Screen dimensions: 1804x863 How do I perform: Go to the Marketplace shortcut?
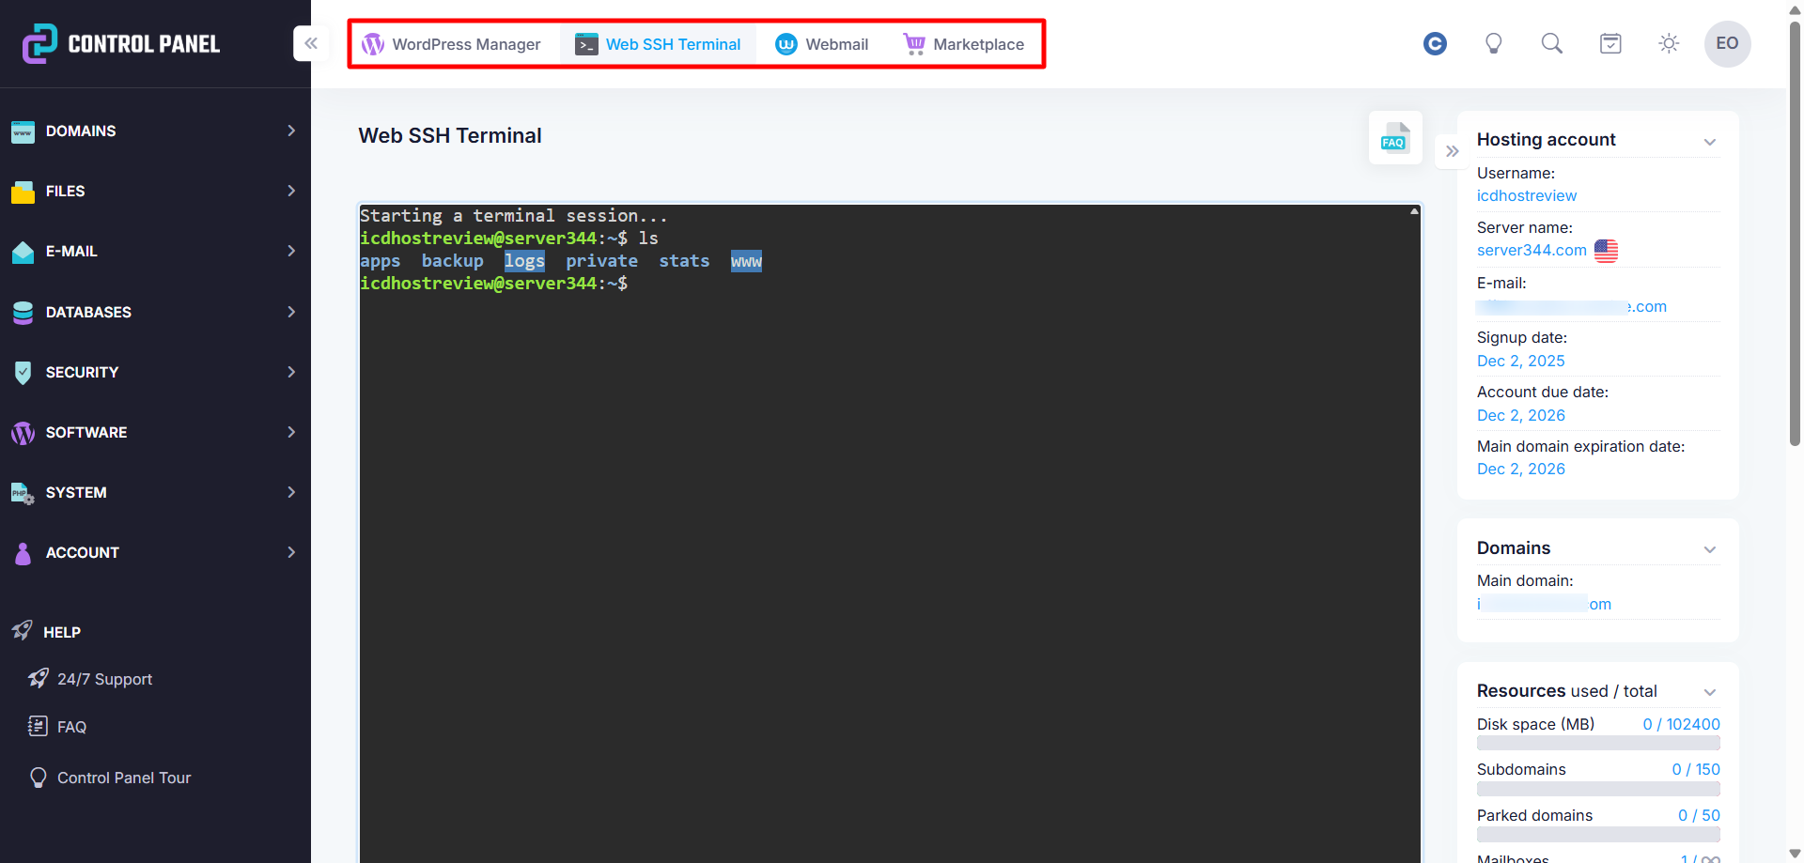click(964, 44)
